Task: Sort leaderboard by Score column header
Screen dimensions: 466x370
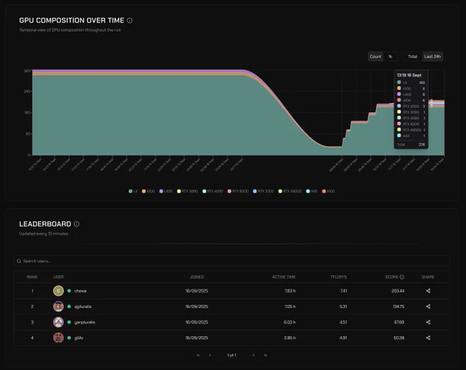Action: pyautogui.click(x=391, y=277)
